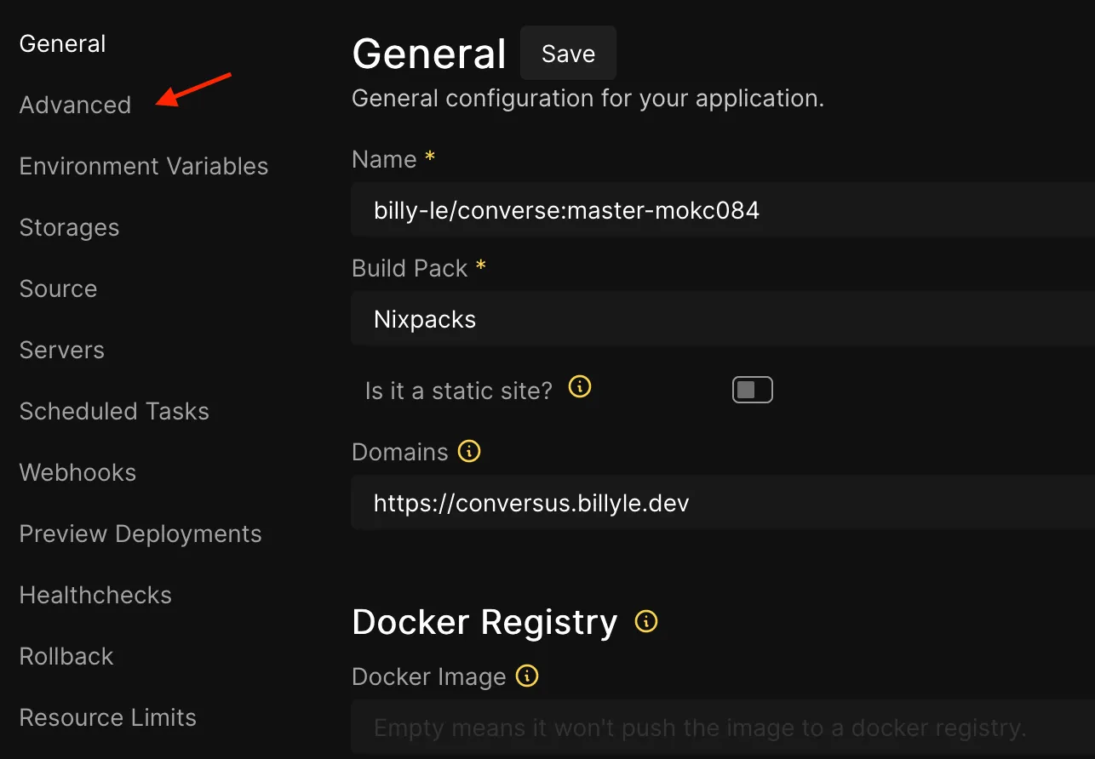Viewport: 1095px width, 759px height.
Task: Go to the Advanced settings section
Action: point(75,105)
